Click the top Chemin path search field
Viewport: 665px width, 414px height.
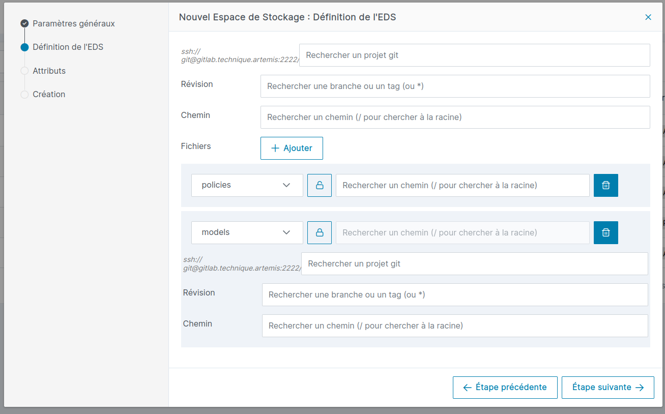[x=455, y=117]
